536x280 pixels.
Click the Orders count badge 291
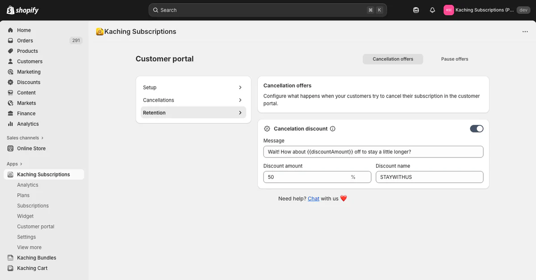pos(76,41)
